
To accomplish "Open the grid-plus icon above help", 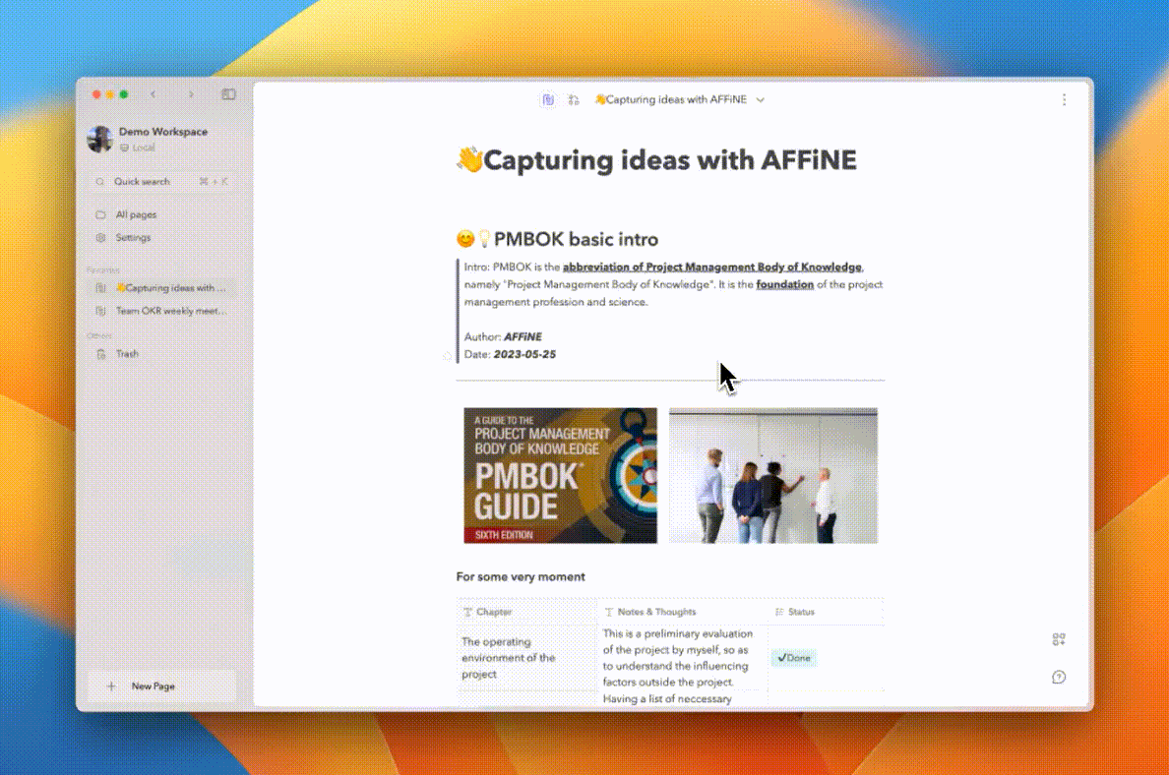I will click(x=1059, y=639).
